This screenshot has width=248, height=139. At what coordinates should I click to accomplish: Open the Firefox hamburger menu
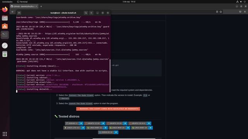pos(245,12)
